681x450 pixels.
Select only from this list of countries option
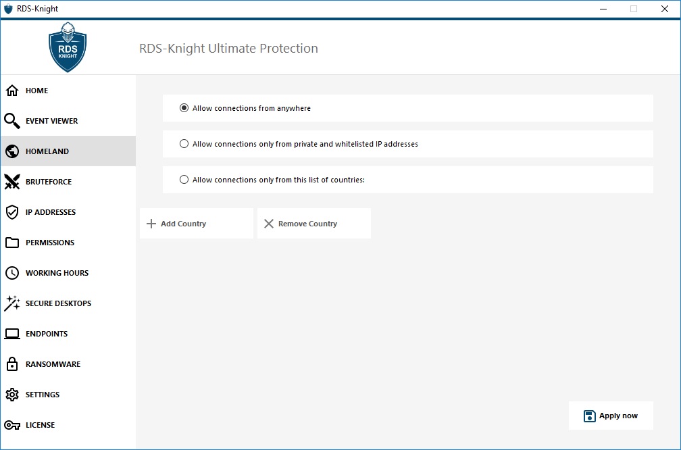tap(184, 179)
